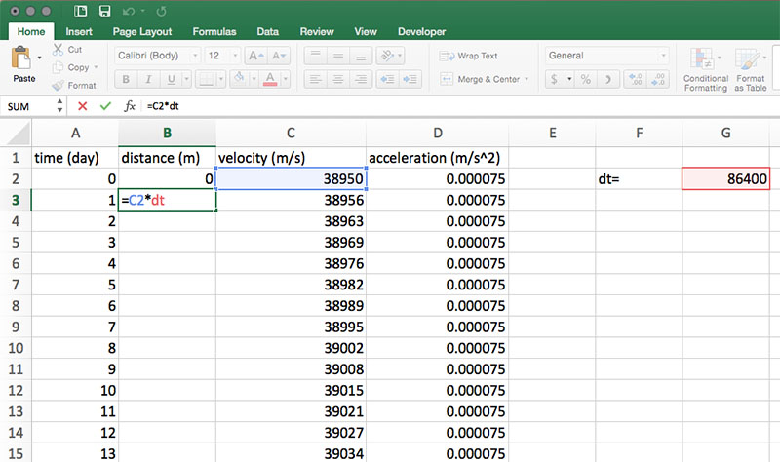Toggle Underline formatting
The height and width of the screenshot is (462, 780).
pos(172,80)
